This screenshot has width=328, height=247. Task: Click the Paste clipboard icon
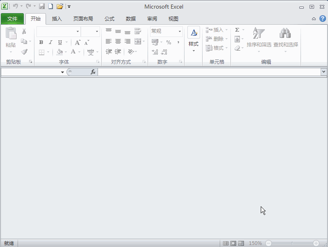click(11, 33)
